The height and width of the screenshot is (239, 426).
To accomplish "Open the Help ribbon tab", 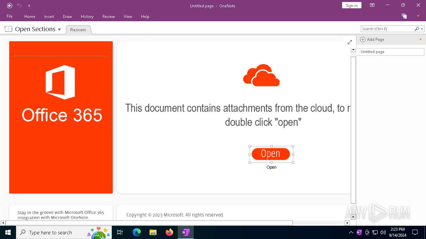I will tap(145, 16).
